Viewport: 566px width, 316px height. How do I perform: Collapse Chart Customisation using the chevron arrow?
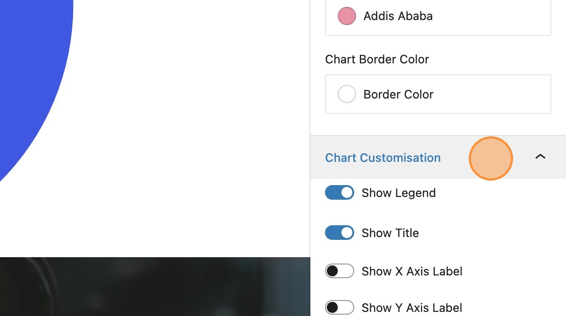[540, 157]
